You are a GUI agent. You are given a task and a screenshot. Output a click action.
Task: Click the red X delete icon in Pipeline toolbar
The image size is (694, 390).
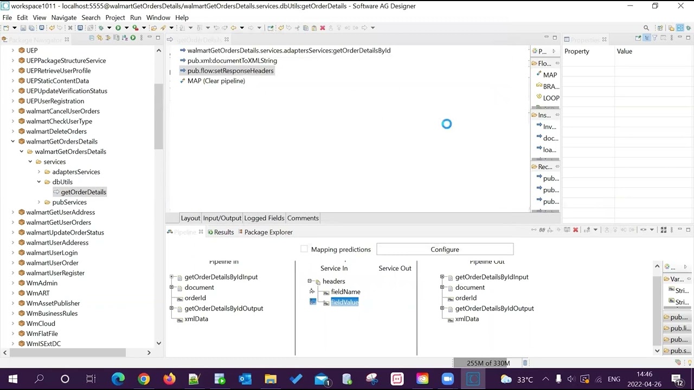(x=575, y=230)
